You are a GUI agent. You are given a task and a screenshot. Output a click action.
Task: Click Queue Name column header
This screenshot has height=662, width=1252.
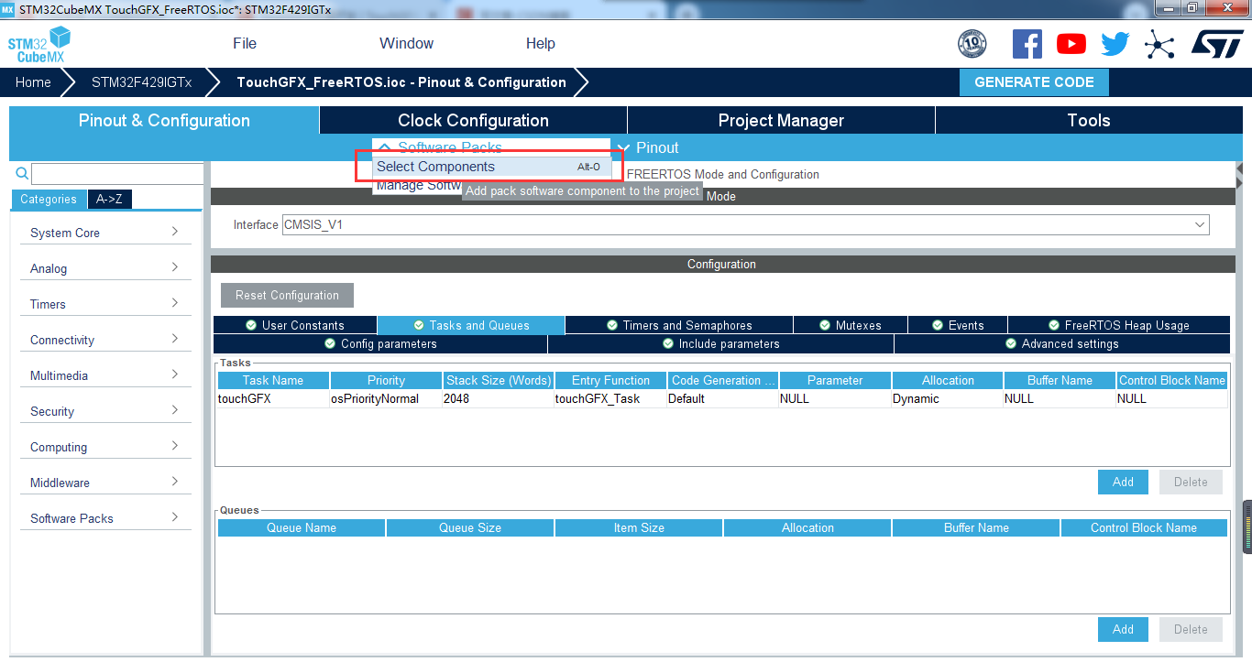(302, 527)
